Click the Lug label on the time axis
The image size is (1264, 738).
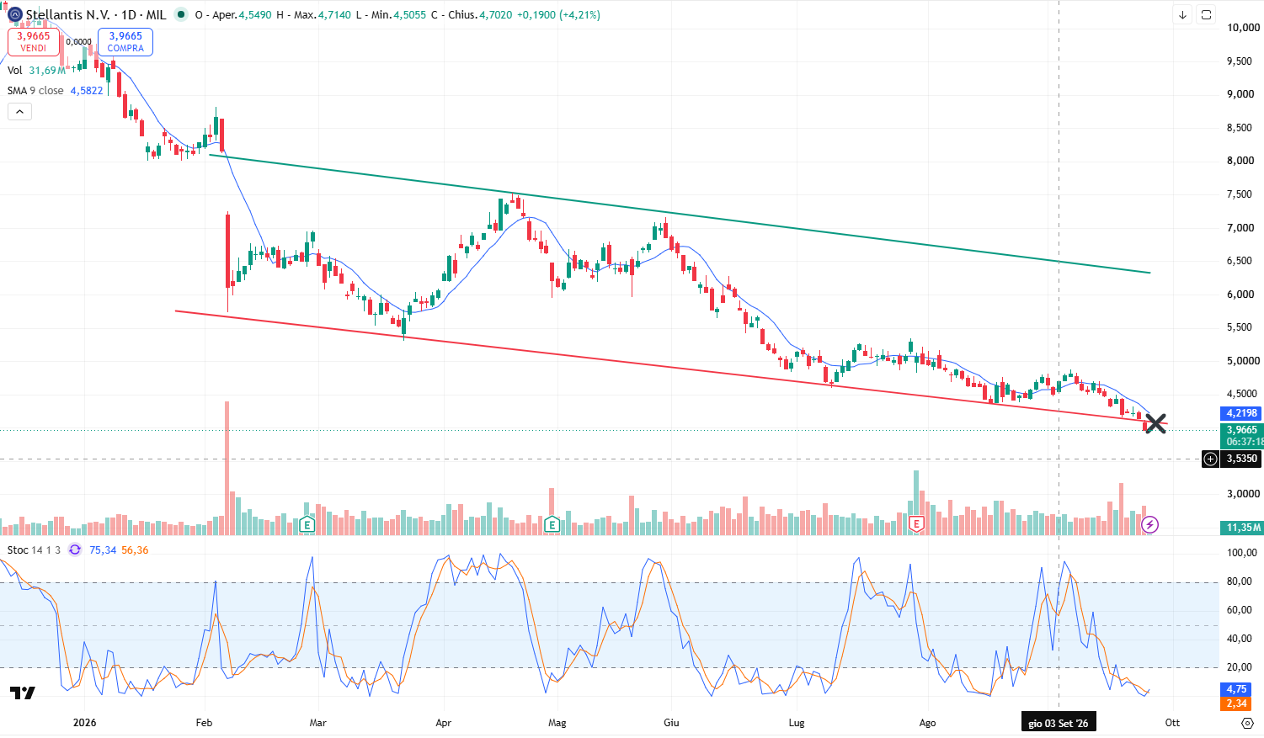797,723
